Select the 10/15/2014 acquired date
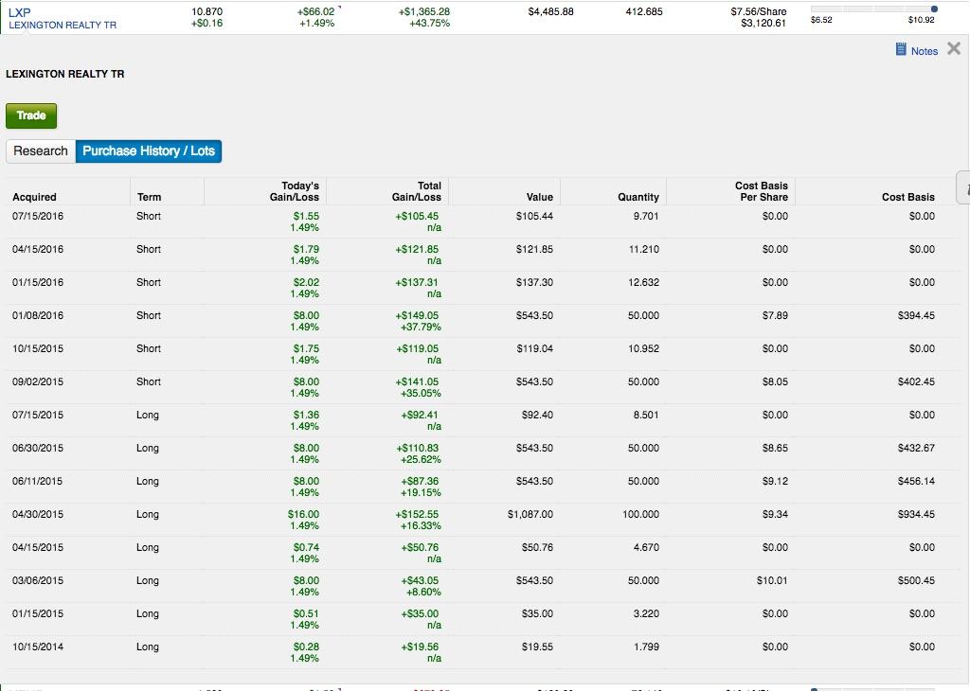 click(x=38, y=647)
